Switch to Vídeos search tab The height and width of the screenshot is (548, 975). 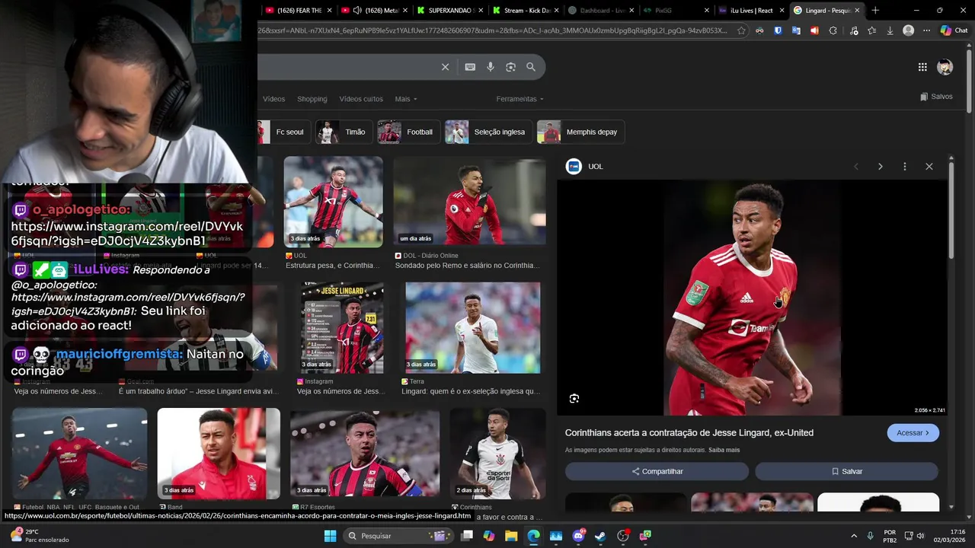(x=273, y=99)
